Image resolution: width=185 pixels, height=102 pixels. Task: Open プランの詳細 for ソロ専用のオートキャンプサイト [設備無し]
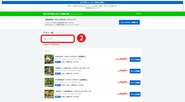pos(135,83)
